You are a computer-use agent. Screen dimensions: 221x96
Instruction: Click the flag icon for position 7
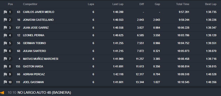point(5,59)
